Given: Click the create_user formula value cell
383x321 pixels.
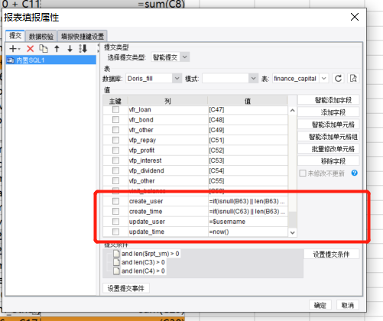Looking at the screenshot, I should click(248, 201).
